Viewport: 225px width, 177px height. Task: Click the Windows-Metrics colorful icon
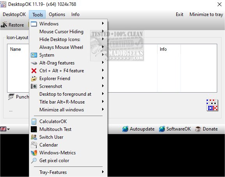click(34, 153)
